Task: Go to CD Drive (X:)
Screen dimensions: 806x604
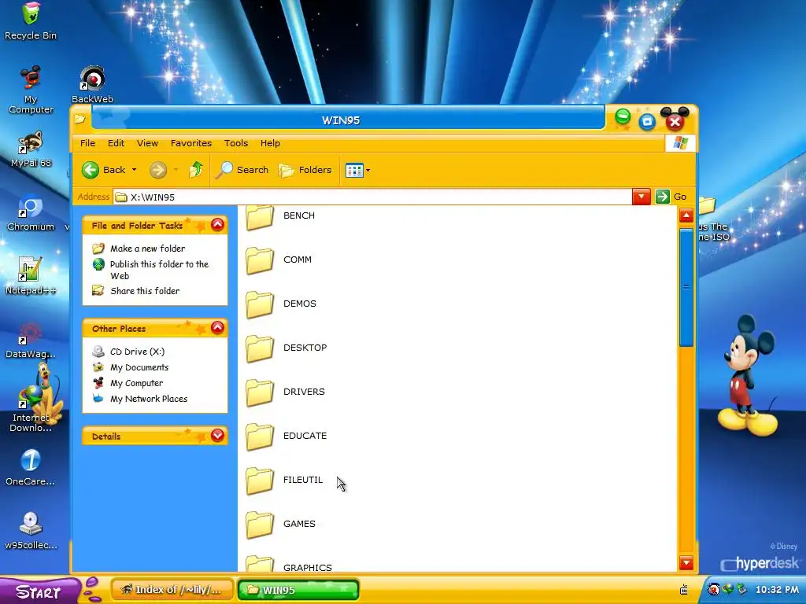Action: click(137, 352)
